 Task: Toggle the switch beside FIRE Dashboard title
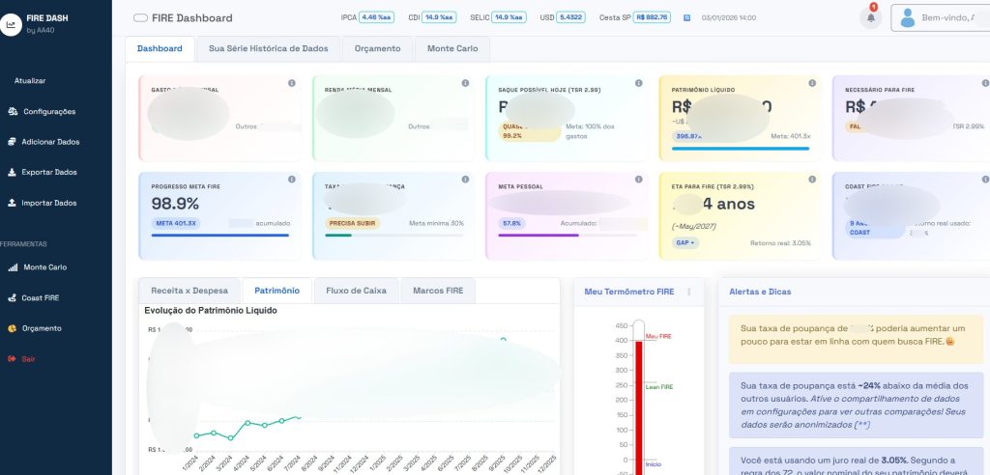coord(140,17)
